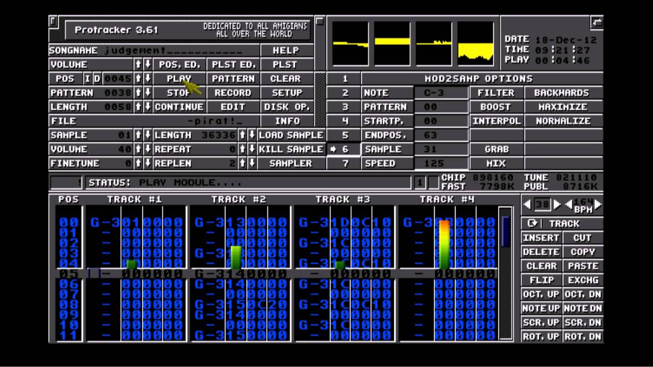Select previous sample with SAMPLE 01 down arrow
The width and height of the screenshot is (653, 367).
tap(147, 135)
